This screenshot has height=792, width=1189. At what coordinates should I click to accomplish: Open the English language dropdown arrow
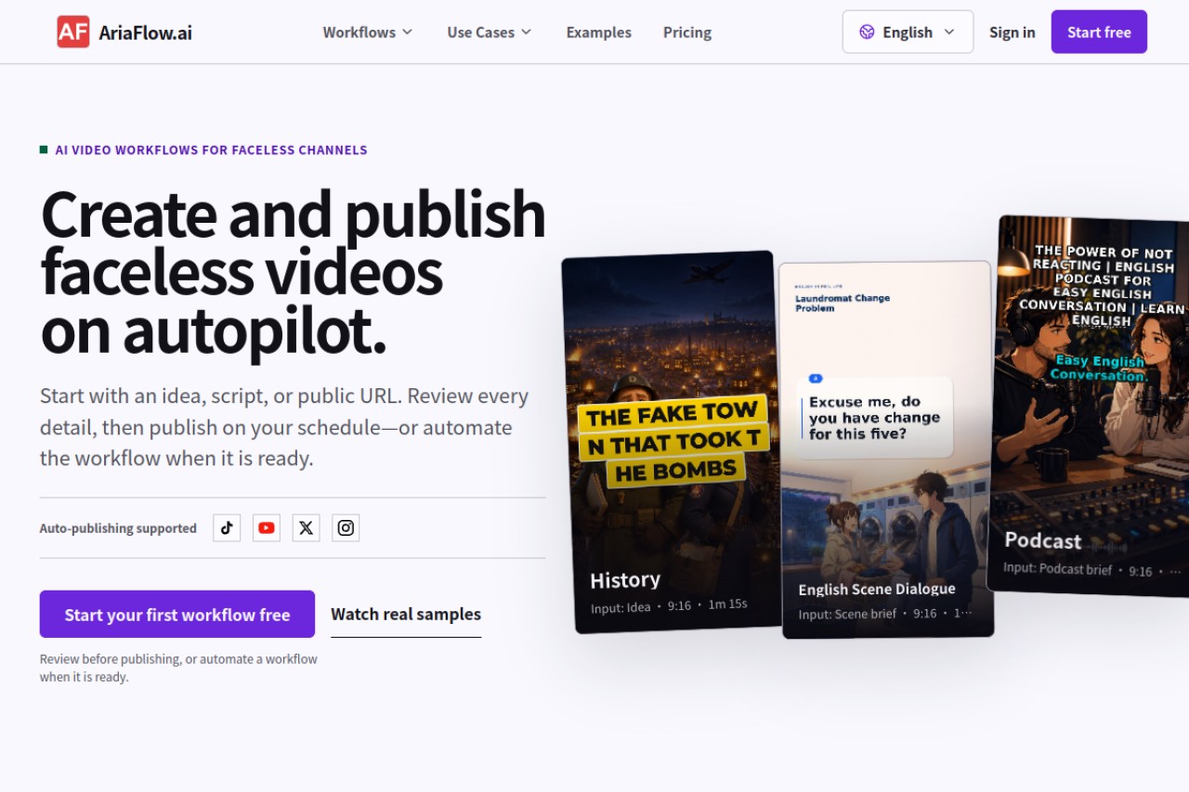[948, 32]
